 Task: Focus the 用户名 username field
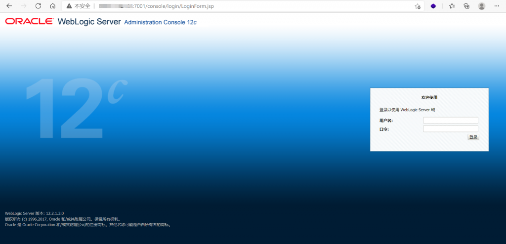451,121
